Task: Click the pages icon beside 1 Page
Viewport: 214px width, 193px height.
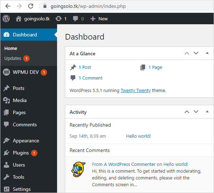Action: [x=143, y=67]
